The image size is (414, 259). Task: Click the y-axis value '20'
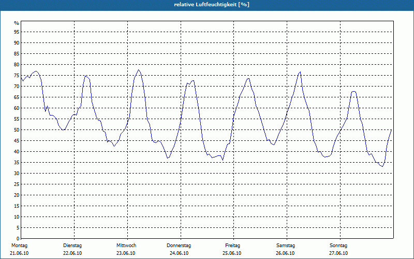tap(17, 195)
